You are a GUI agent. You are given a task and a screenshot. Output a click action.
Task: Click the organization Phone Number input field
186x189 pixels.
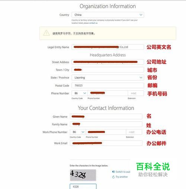tap(108, 93)
